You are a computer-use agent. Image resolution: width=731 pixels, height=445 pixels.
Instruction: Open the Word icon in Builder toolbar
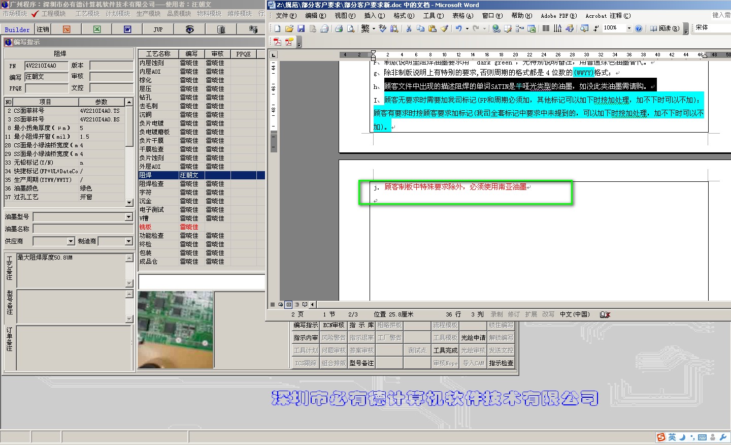click(127, 29)
